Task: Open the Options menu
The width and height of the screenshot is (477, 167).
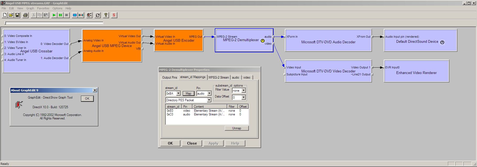Action: (57, 8)
